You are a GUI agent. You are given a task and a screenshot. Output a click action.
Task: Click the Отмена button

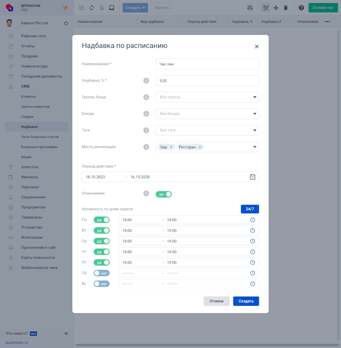click(x=217, y=301)
